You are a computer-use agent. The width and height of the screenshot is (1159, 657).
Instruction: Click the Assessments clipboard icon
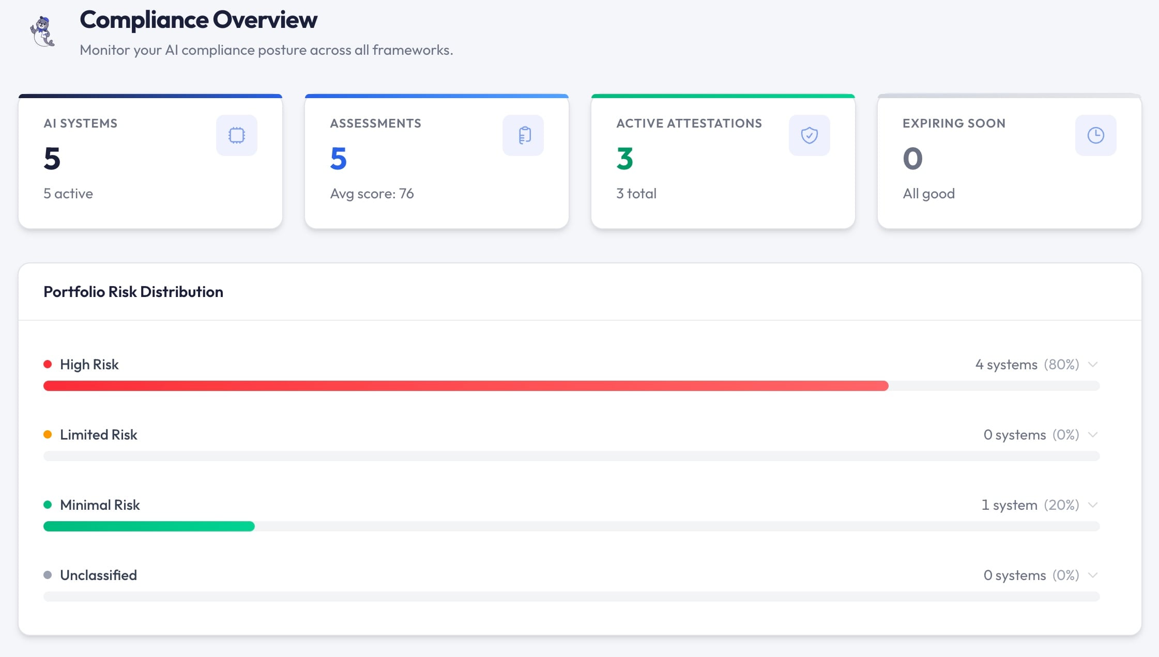[523, 135]
